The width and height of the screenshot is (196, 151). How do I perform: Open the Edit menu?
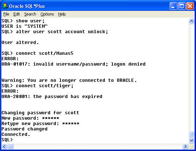coord(17,14)
